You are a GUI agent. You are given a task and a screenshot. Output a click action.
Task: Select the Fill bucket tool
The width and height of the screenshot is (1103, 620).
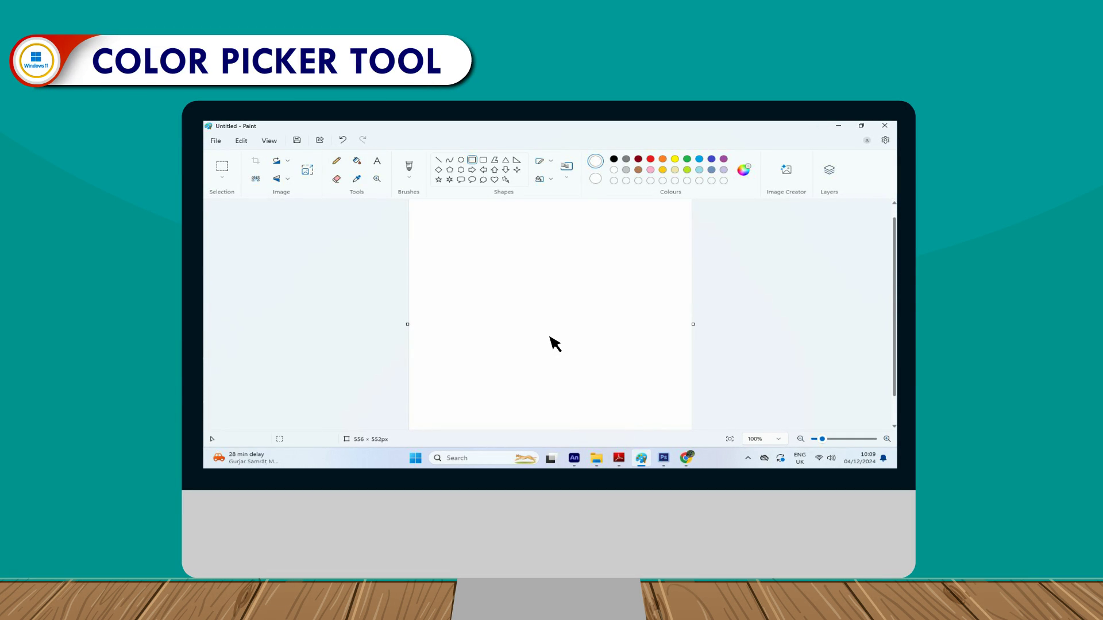pyautogui.click(x=357, y=161)
